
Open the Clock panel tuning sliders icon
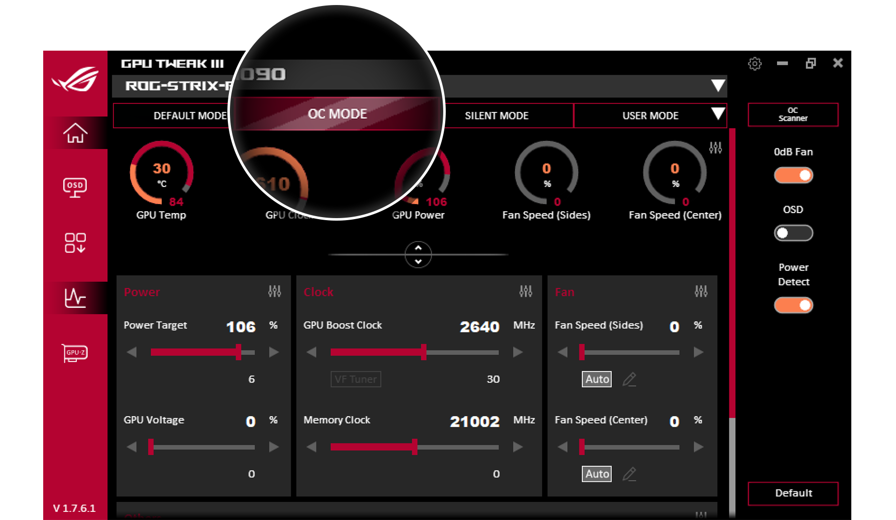coord(526,291)
